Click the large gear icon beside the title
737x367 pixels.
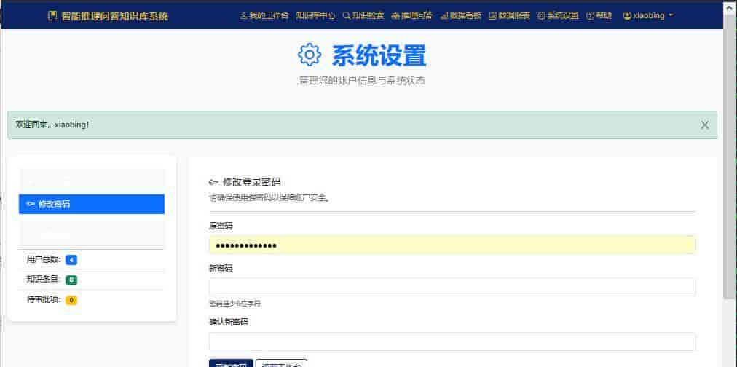tap(310, 55)
